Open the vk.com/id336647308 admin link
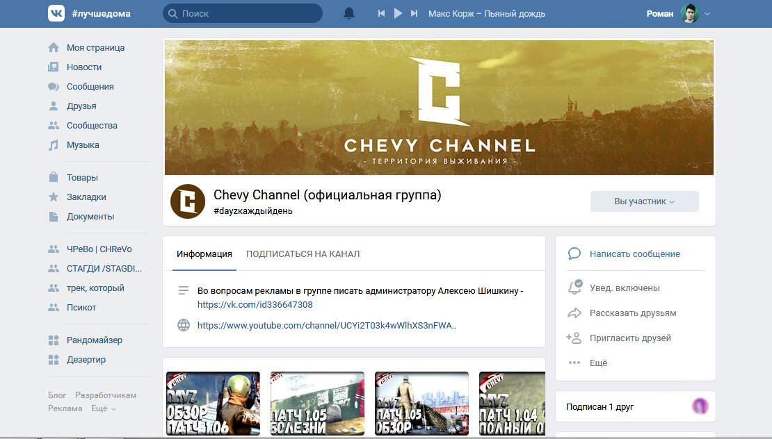Image resolution: width=772 pixels, height=439 pixels. (255, 304)
